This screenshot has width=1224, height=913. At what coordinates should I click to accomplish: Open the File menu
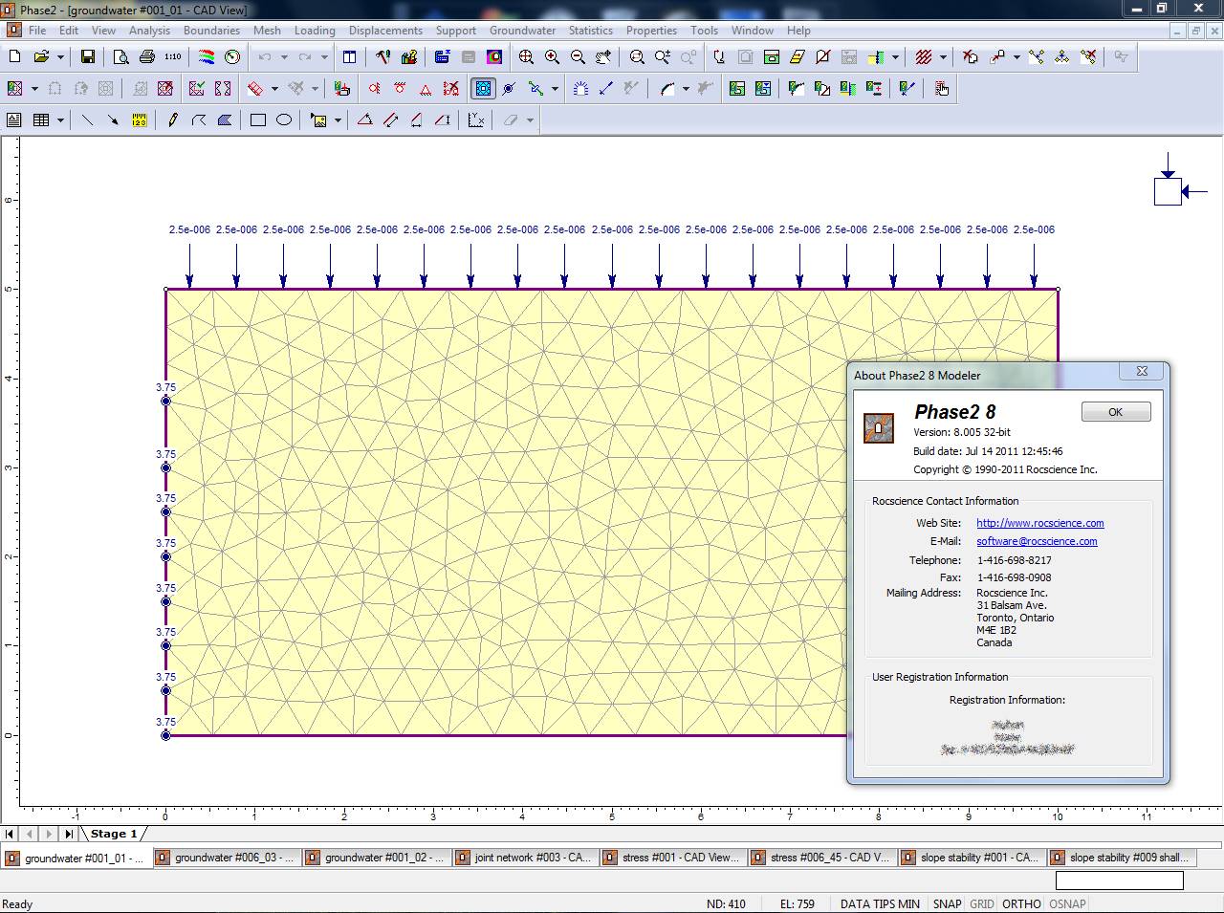[37, 31]
